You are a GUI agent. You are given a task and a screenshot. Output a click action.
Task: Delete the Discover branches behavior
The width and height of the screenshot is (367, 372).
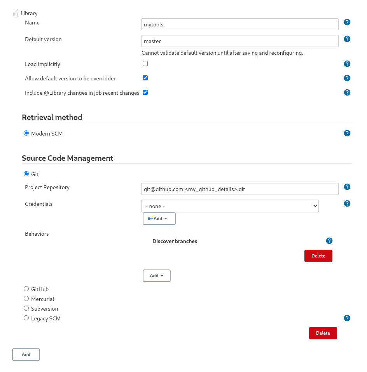(x=318, y=256)
